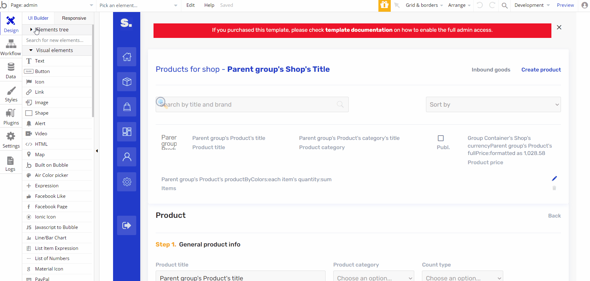Expand the Elements tree
This screenshot has height=281, width=590.
point(31,30)
